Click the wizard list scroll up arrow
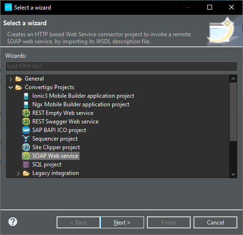 [233, 79]
